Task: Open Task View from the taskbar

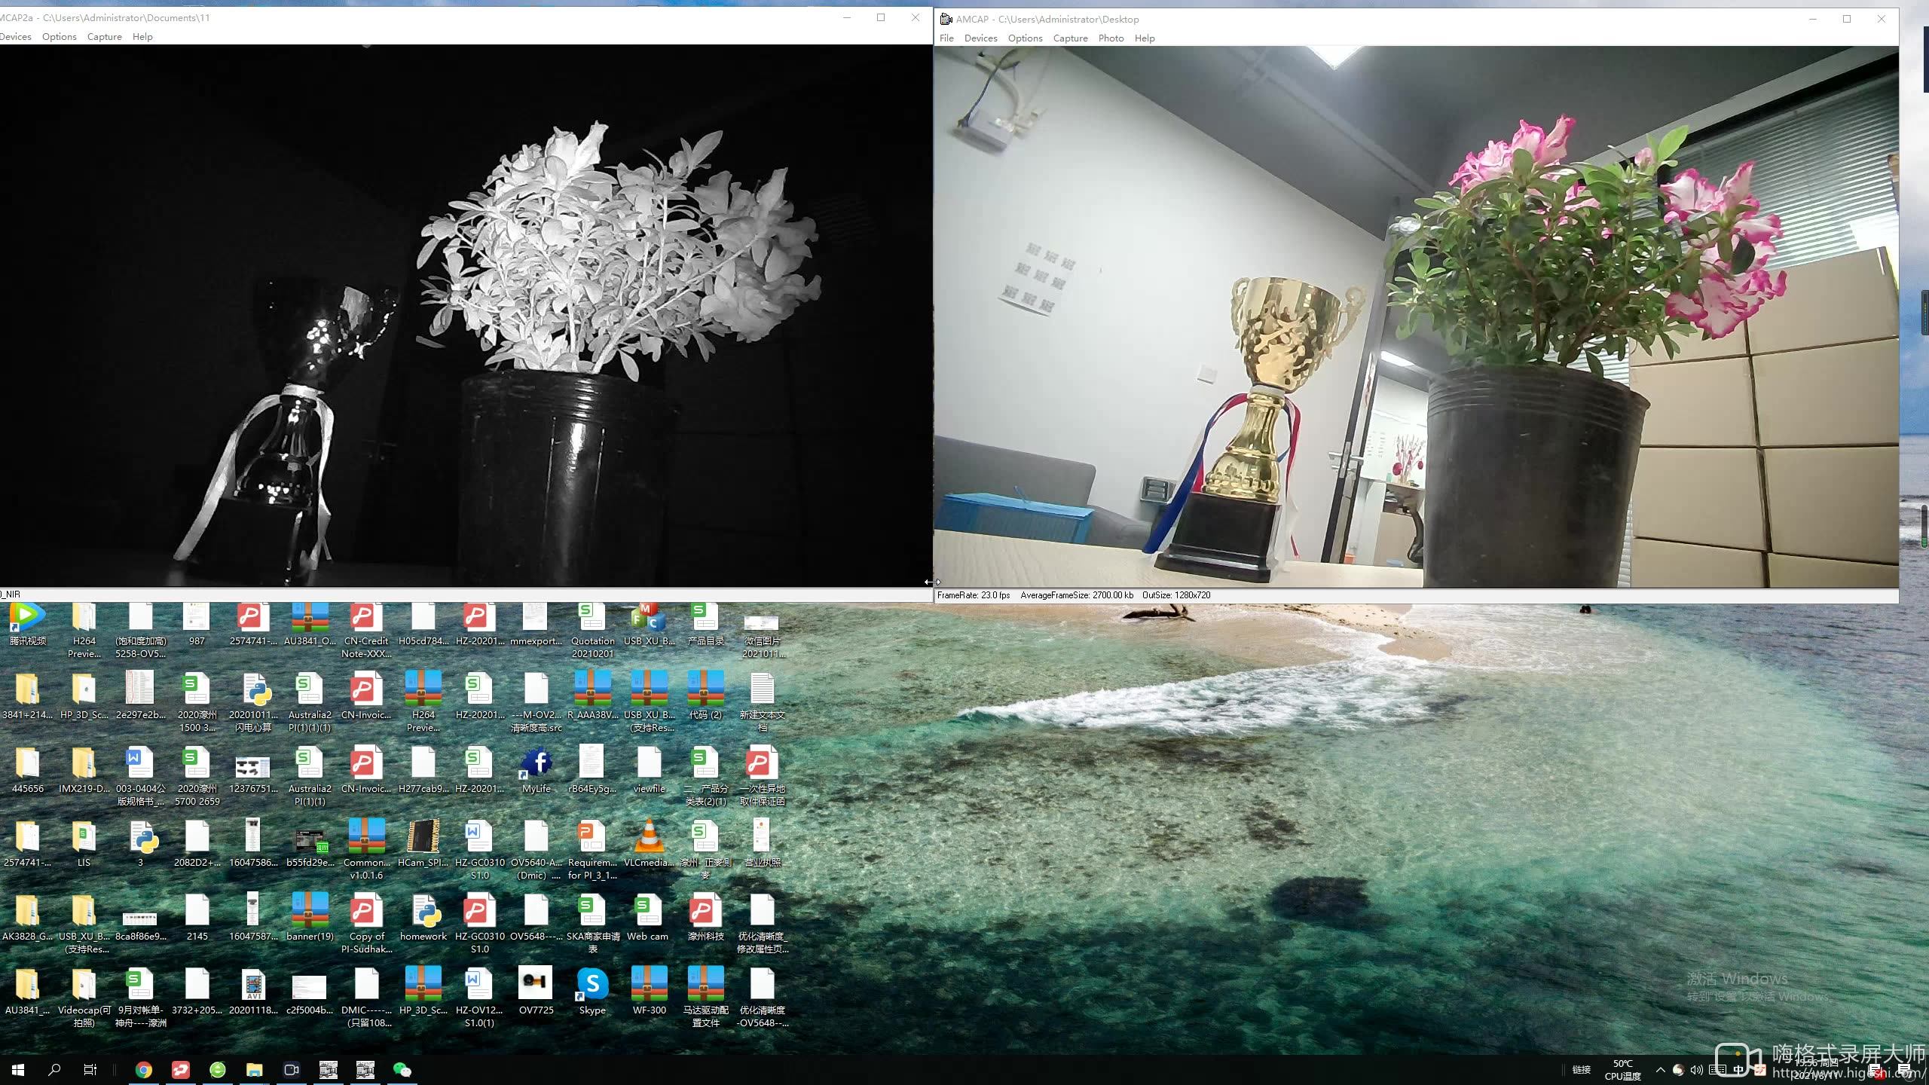Action: pyautogui.click(x=90, y=1070)
